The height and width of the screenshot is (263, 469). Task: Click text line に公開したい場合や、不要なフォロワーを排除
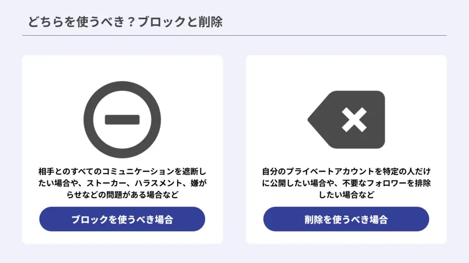[x=346, y=183]
